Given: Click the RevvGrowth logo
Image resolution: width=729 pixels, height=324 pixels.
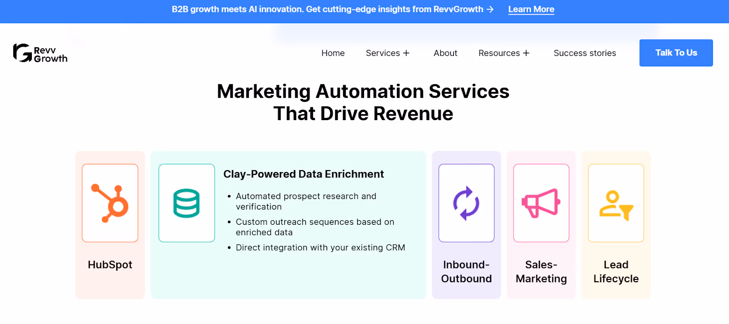Looking at the screenshot, I should [x=40, y=53].
